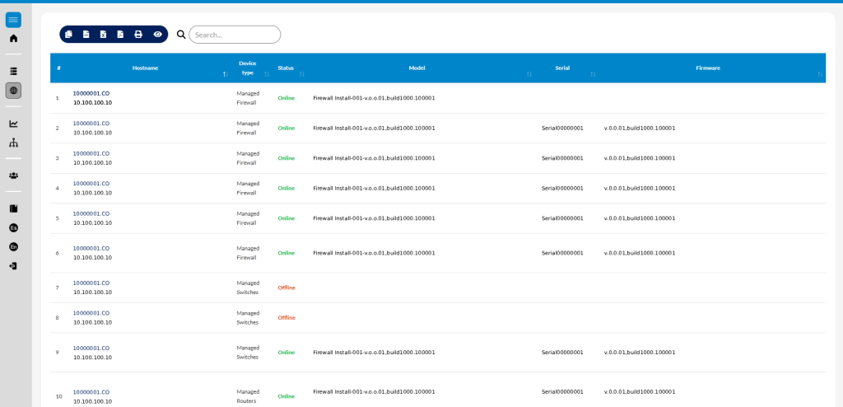Click the Offline status in row 7
Screen dimensions: 843x407
pyautogui.click(x=286, y=288)
